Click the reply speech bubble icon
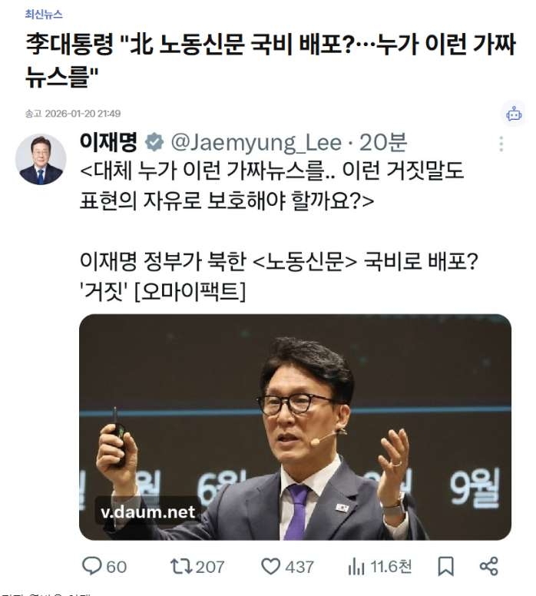Image resolution: width=536 pixels, height=596 pixels. [x=91, y=566]
